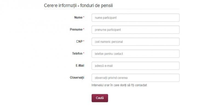Click the Observații privind cererea field
This screenshot has height=110, width=219.
coord(136,78)
